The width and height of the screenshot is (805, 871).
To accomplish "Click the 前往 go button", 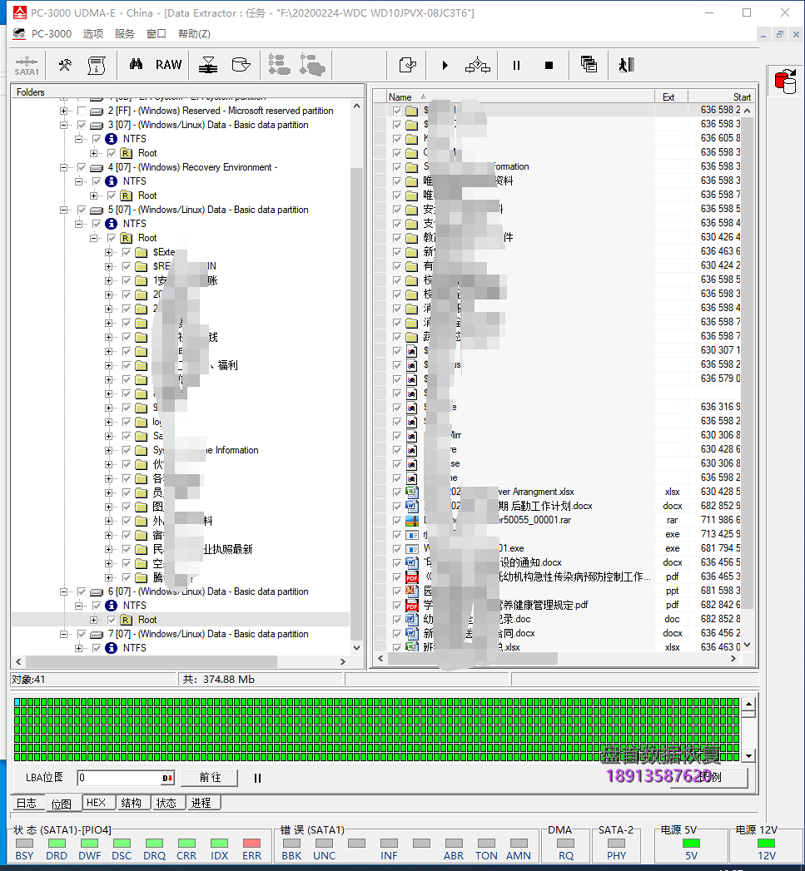I will [211, 778].
